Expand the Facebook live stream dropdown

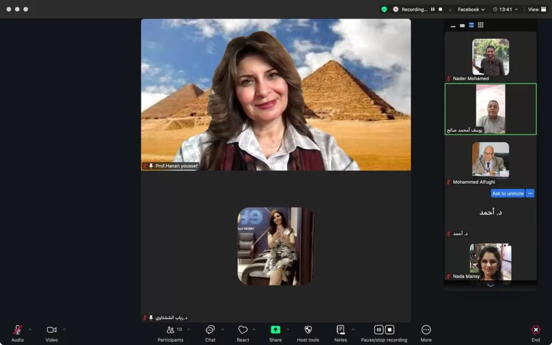click(471, 9)
